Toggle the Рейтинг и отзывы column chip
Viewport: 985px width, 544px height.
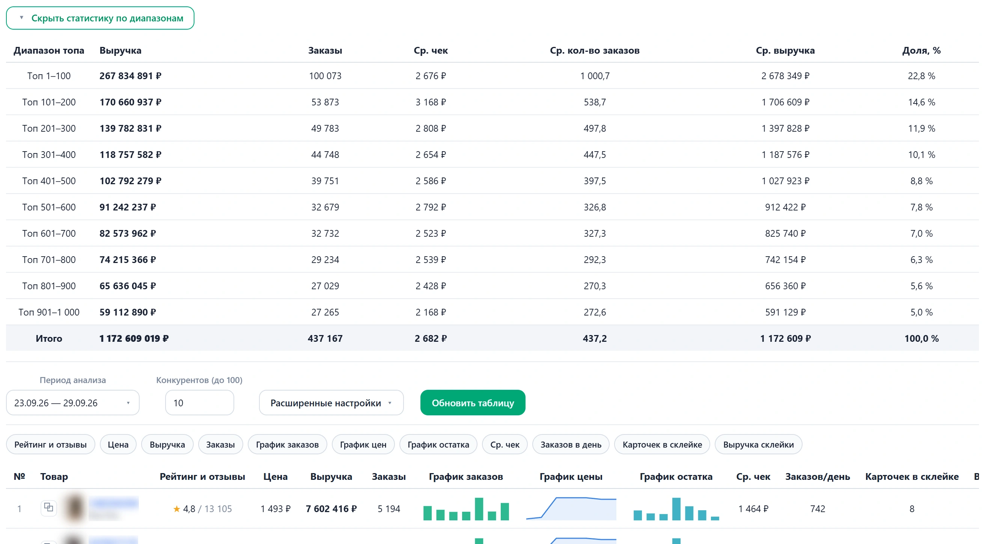tap(50, 444)
